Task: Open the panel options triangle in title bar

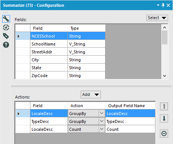Action: click(158, 5)
